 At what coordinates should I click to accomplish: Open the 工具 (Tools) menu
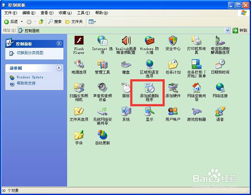tap(83, 13)
